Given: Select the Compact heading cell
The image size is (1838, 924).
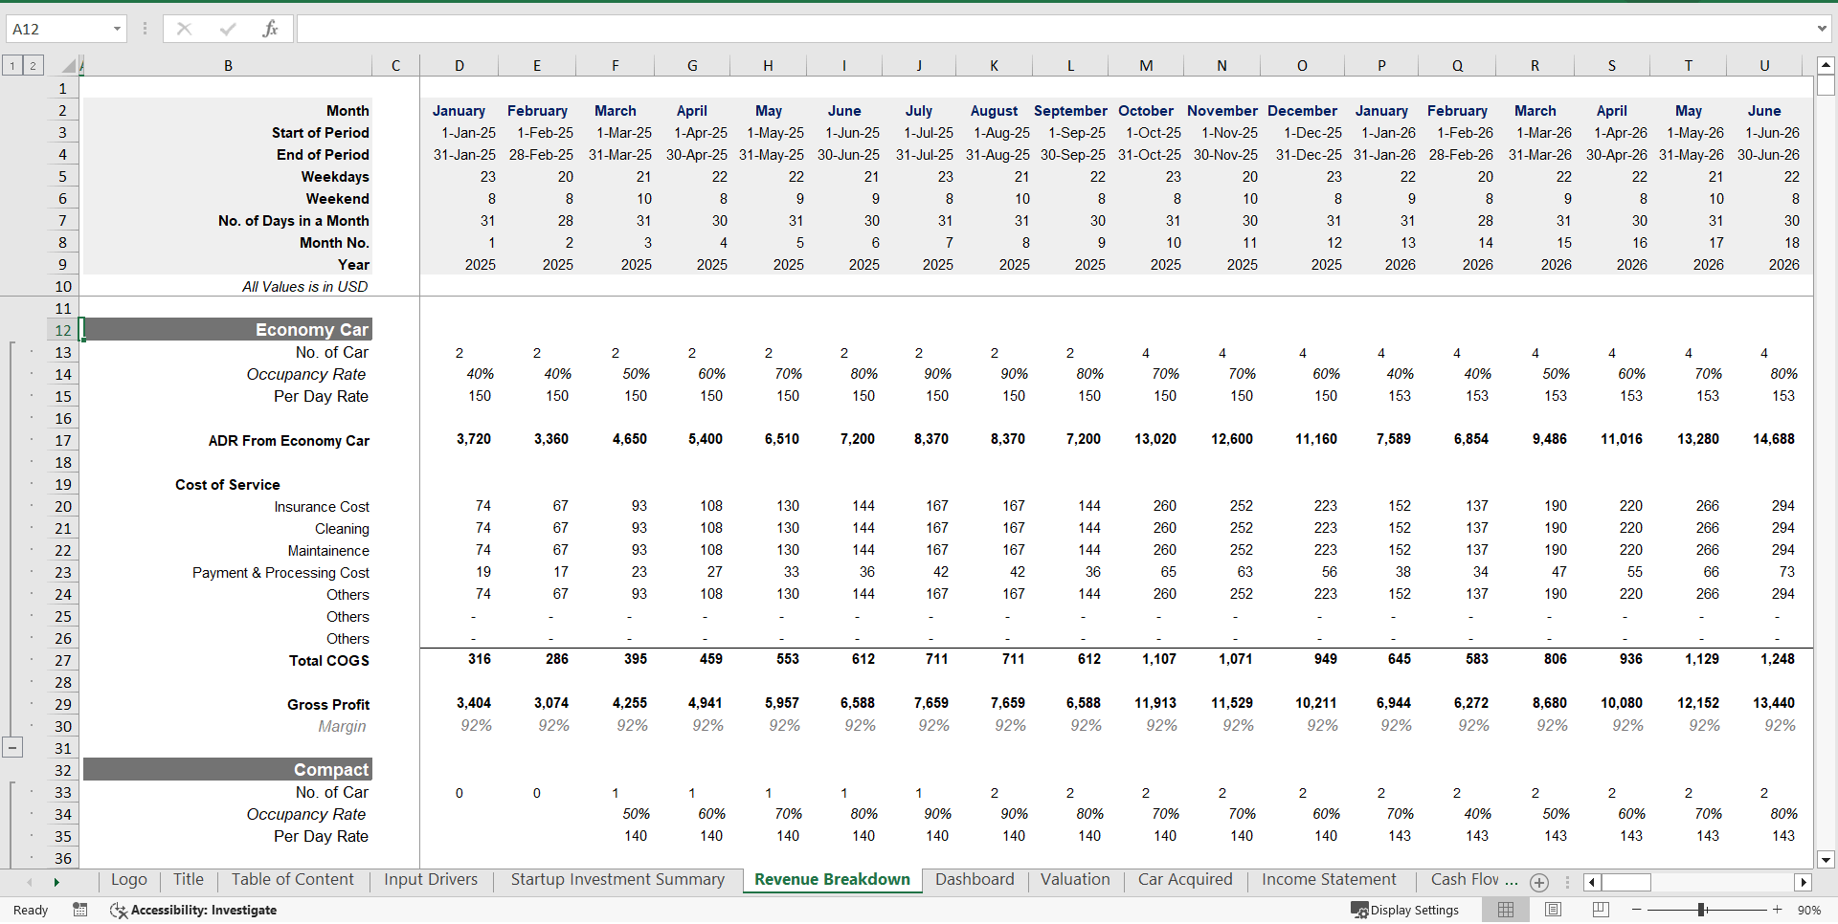Looking at the screenshot, I should pos(228,770).
